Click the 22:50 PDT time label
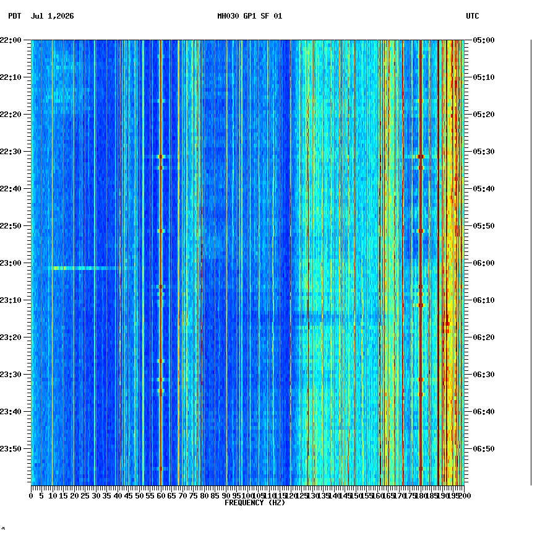The image size is (558, 535). (x=11, y=226)
